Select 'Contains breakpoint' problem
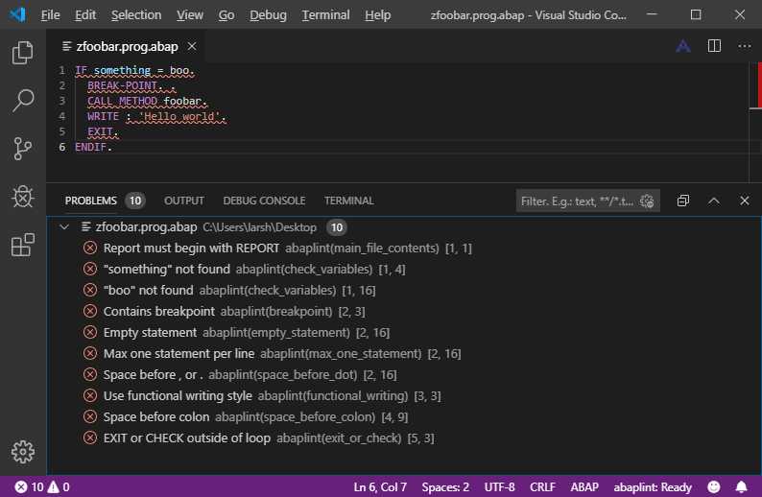Image resolution: width=762 pixels, height=497 pixels. [x=404, y=312]
